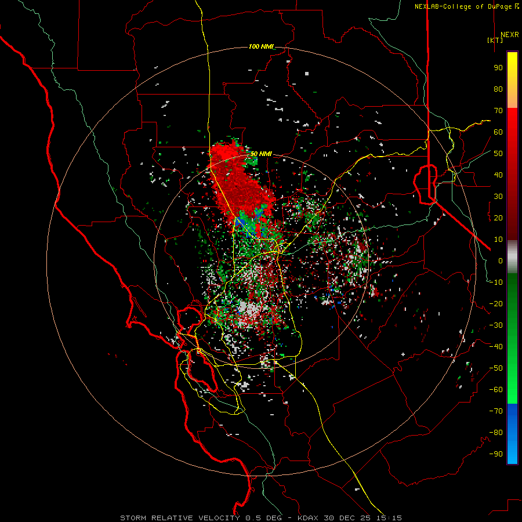Click the large gray echo patch near the radar site
Viewport: 522px width, 522px height.
point(248,309)
